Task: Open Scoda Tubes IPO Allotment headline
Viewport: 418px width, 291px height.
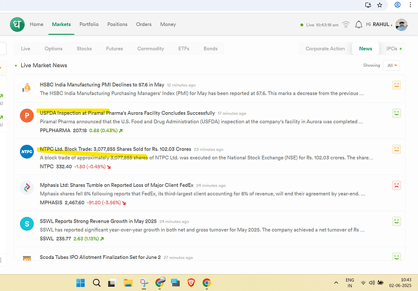Action: tap(100, 257)
